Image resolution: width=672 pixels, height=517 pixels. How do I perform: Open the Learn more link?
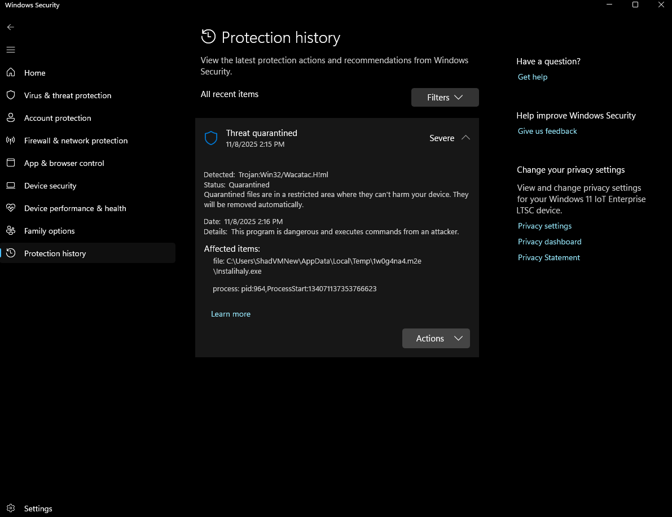click(231, 314)
